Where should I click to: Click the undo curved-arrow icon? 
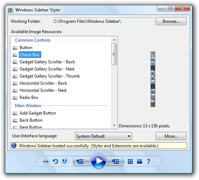point(55,162)
